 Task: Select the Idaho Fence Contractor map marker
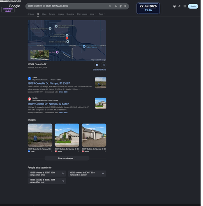(x=51, y=29)
